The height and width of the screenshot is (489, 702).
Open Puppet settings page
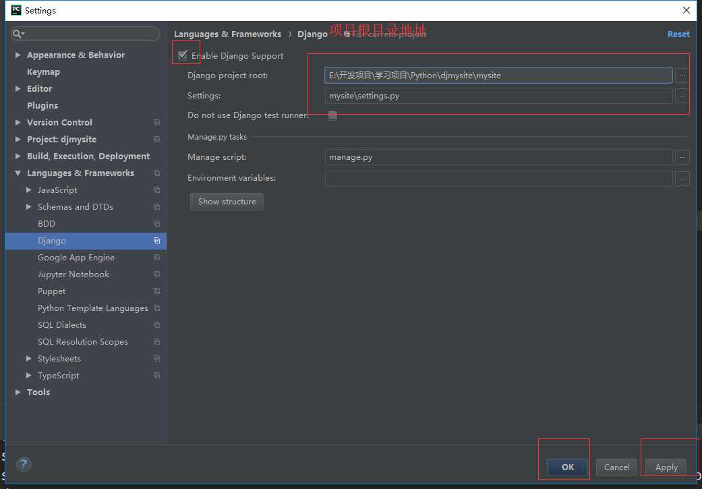51,291
